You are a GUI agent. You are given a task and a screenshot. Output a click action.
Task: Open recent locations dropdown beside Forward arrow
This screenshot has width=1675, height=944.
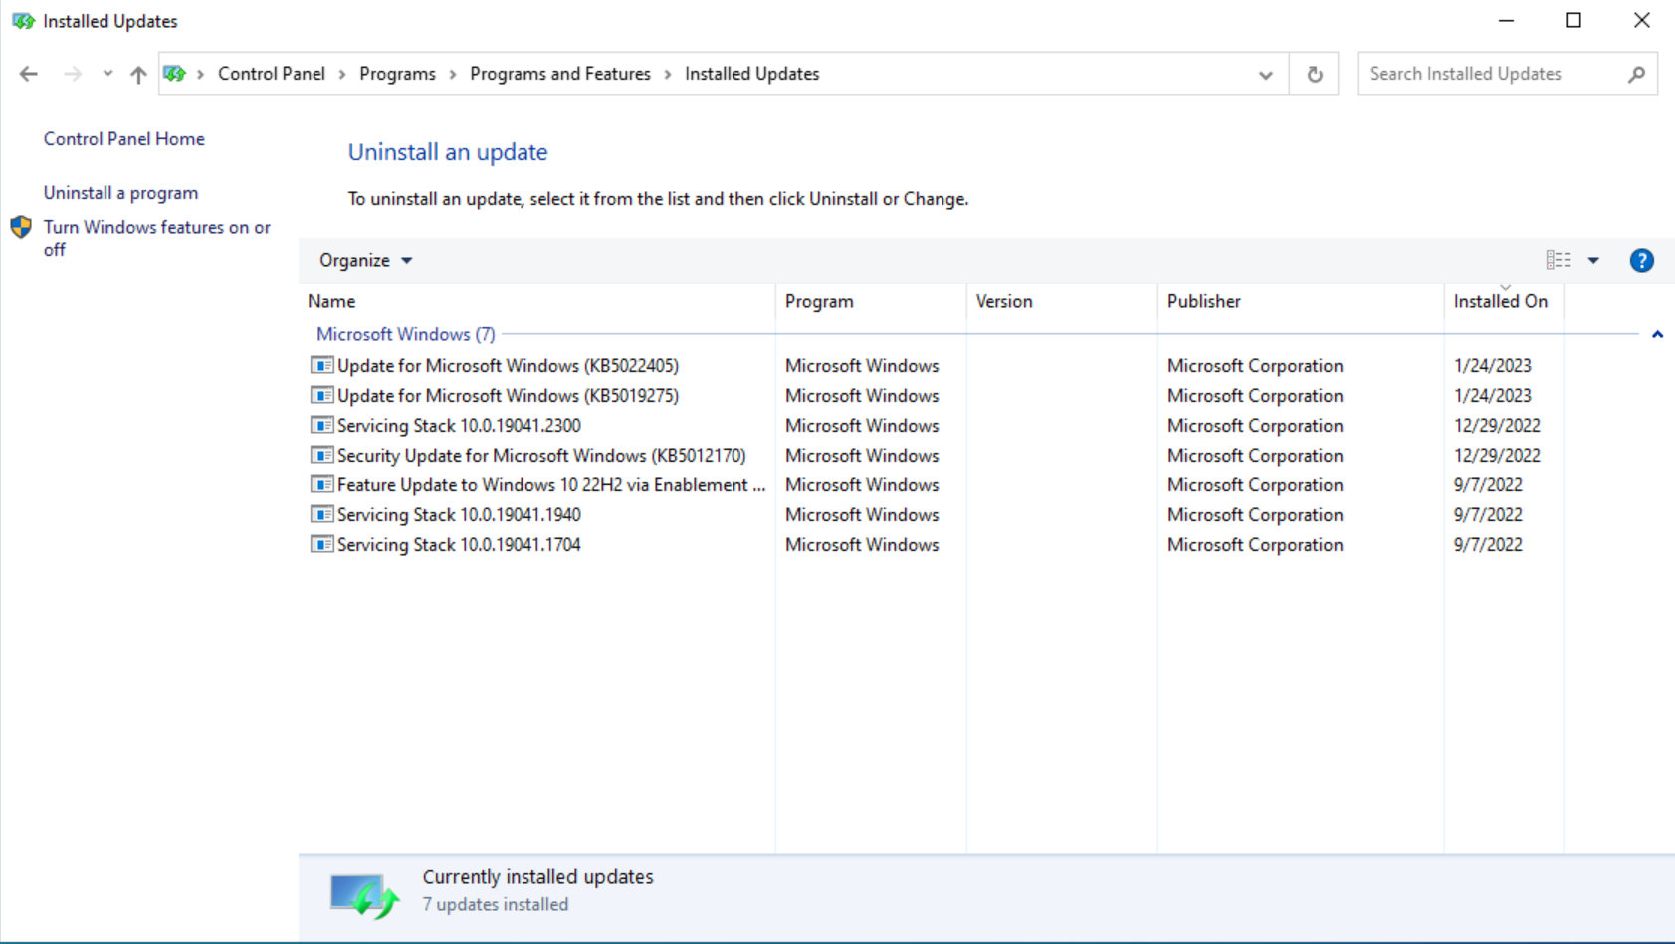click(107, 73)
